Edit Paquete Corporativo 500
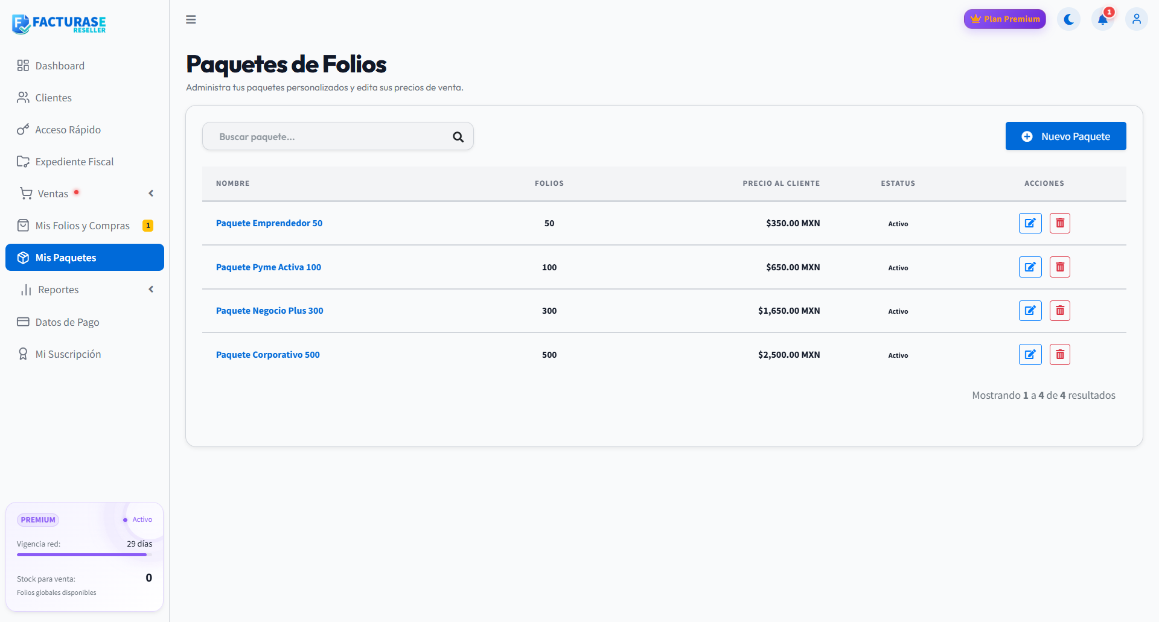 (x=1030, y=355)
